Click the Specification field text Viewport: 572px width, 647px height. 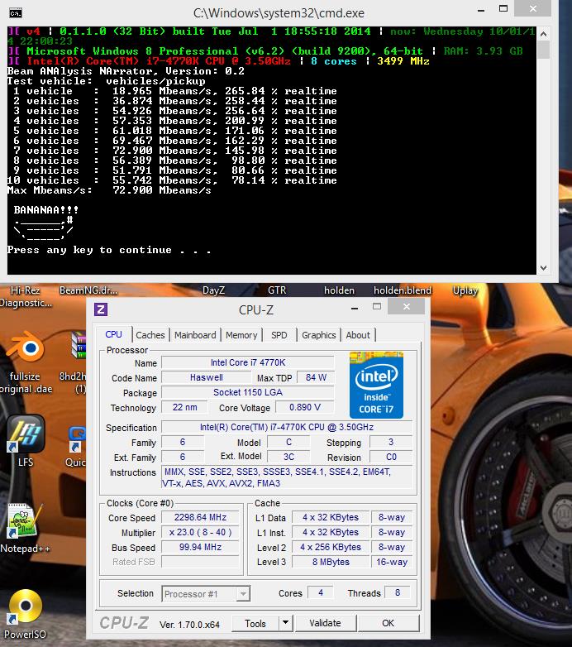[287, 427]
